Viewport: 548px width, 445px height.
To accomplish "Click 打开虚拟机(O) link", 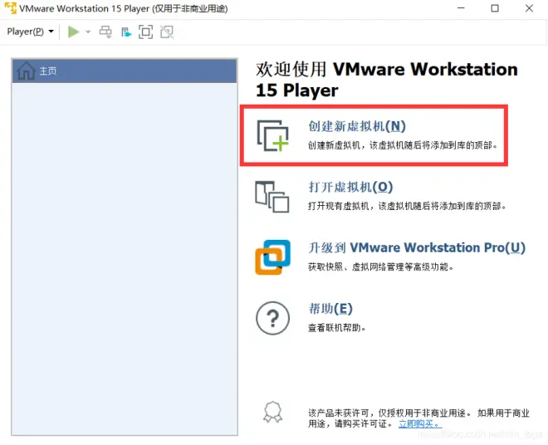I will tap(350, 187).
